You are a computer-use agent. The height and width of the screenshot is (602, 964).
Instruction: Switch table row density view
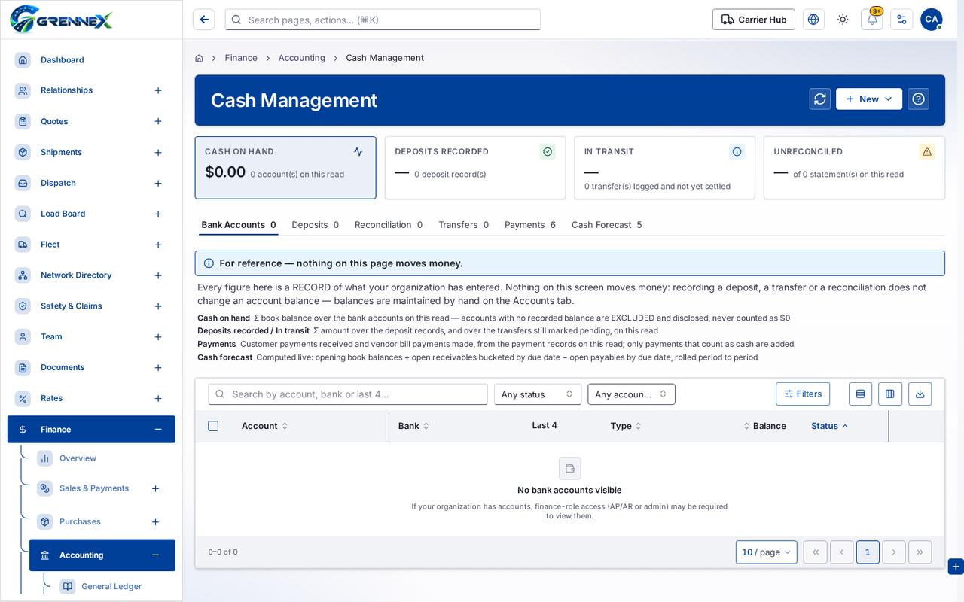[860, 394]
